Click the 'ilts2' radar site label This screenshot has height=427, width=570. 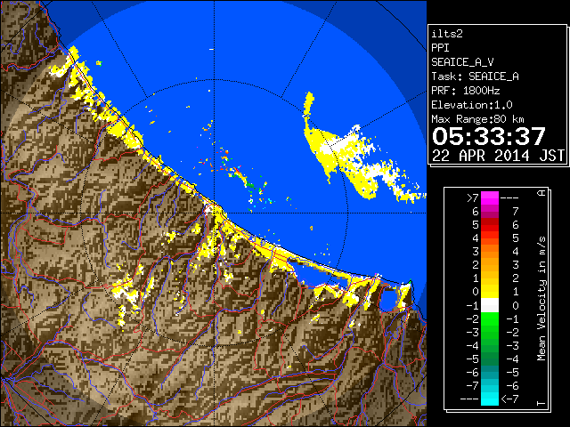click(x=447, y=34)
